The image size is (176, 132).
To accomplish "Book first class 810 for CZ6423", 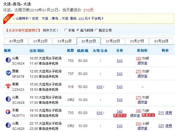I will coord(100,87).
